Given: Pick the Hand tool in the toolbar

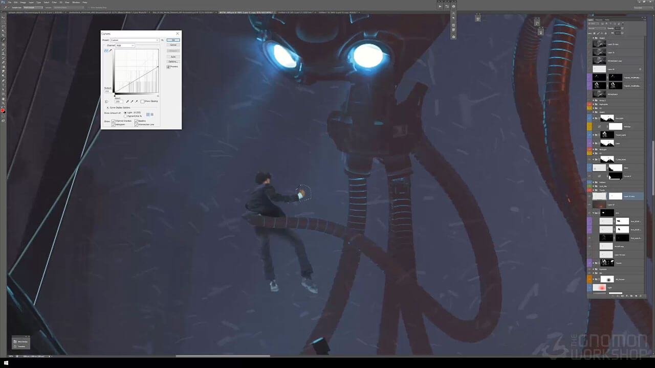Looking at the screenshot, I should 3,99.
